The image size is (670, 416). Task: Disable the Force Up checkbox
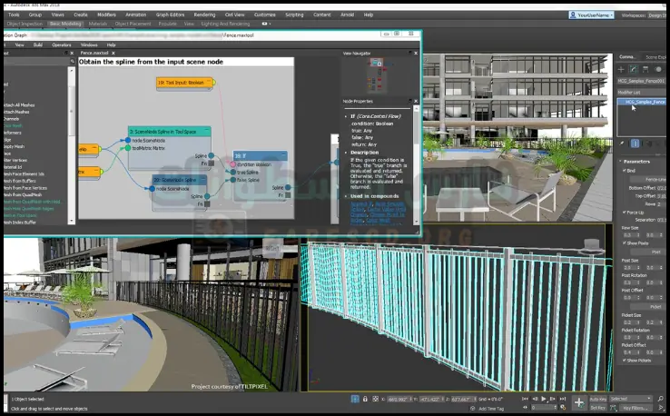(624, 212)
